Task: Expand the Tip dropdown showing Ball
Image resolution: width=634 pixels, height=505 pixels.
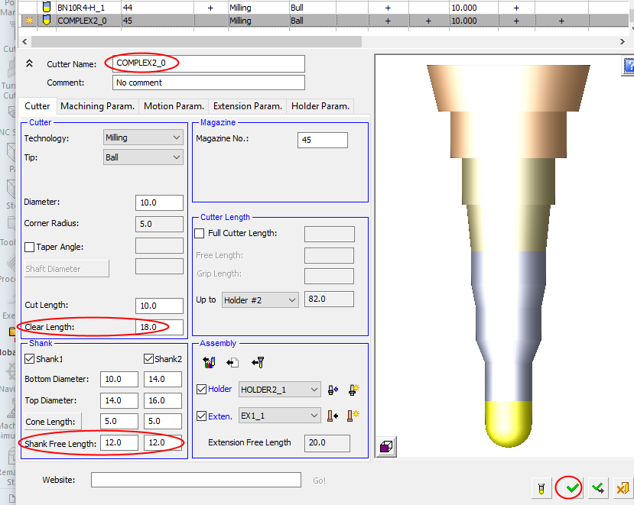Action: 143,157
